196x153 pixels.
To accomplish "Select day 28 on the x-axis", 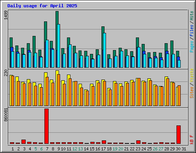I will [x=167, y=149].
